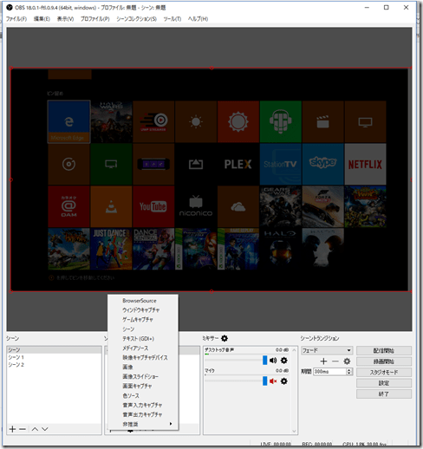Viewport: 423px width, 449px height.
Task: Remove the selected scene with the minus icon
Action: point(23,429)
